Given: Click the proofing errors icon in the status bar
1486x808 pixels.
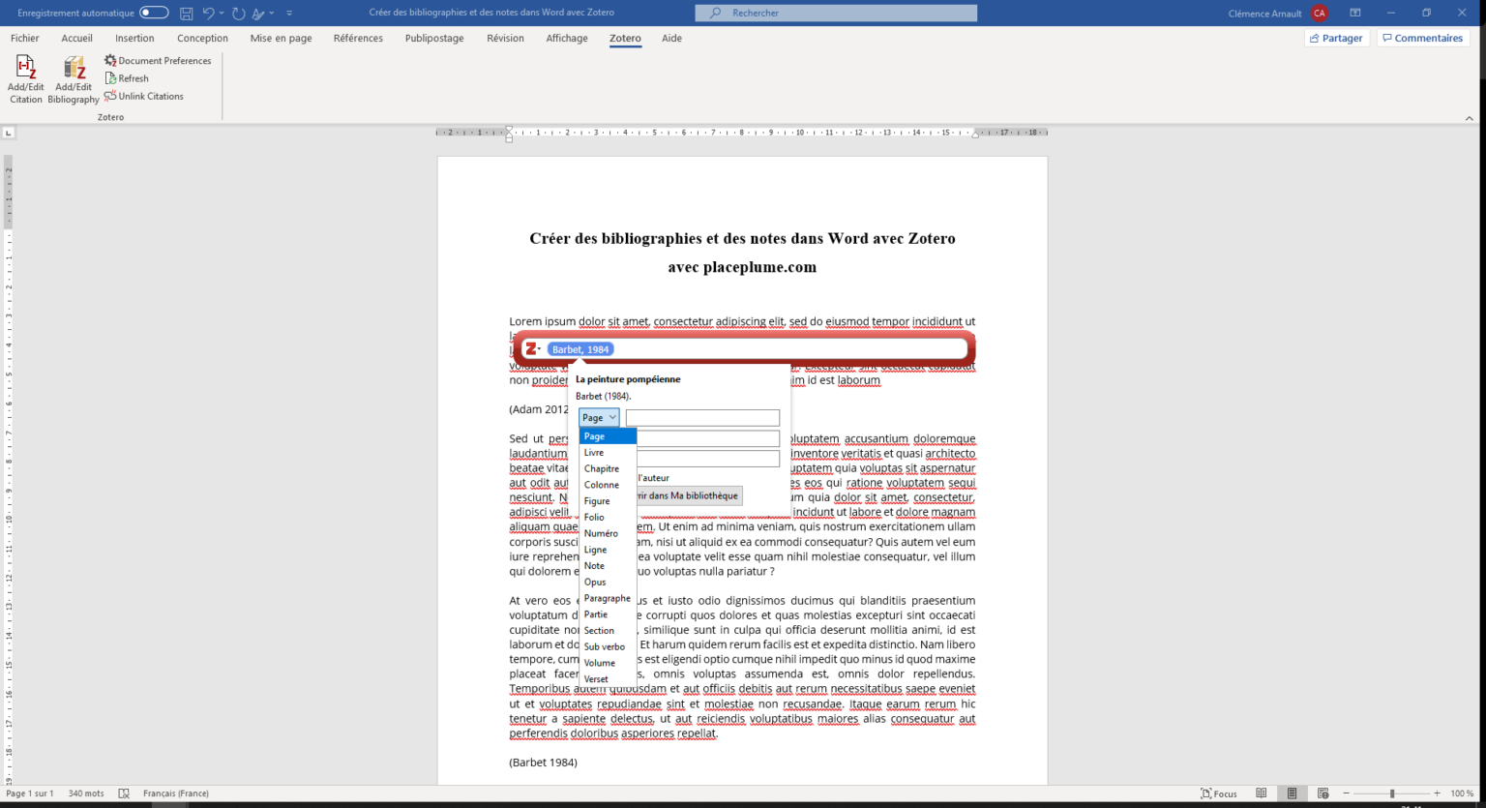Looking at the screenshot, I should point(124,793).
